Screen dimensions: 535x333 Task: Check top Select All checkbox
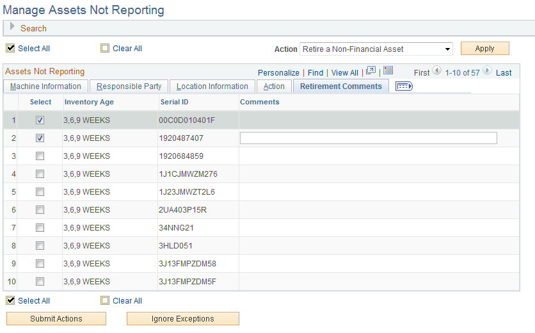click(11, 48)
